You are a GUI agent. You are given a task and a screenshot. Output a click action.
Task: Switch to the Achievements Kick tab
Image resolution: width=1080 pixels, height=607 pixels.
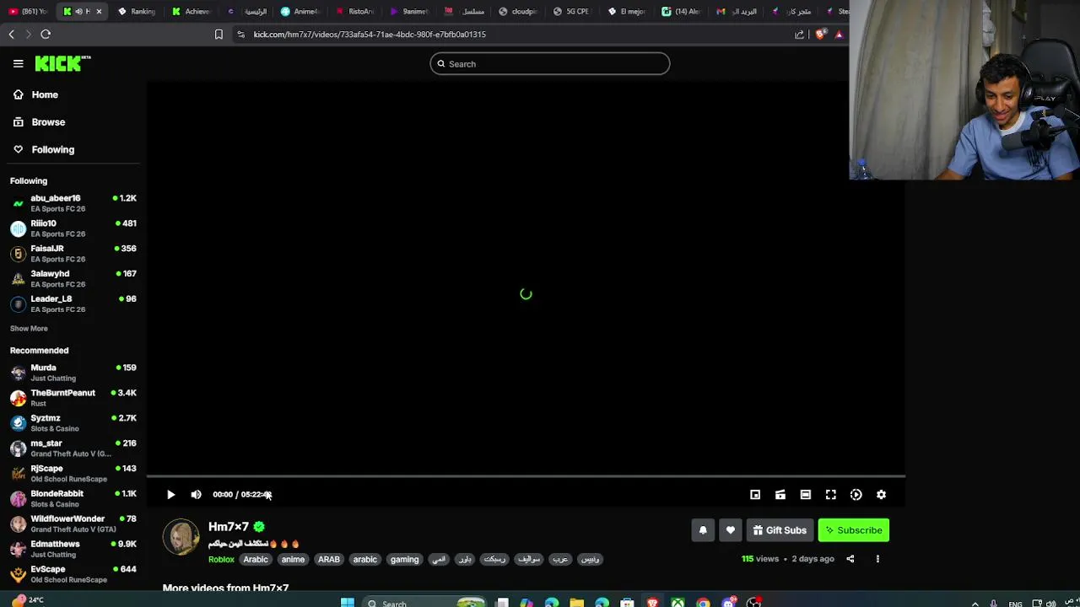tap(192, 11)
